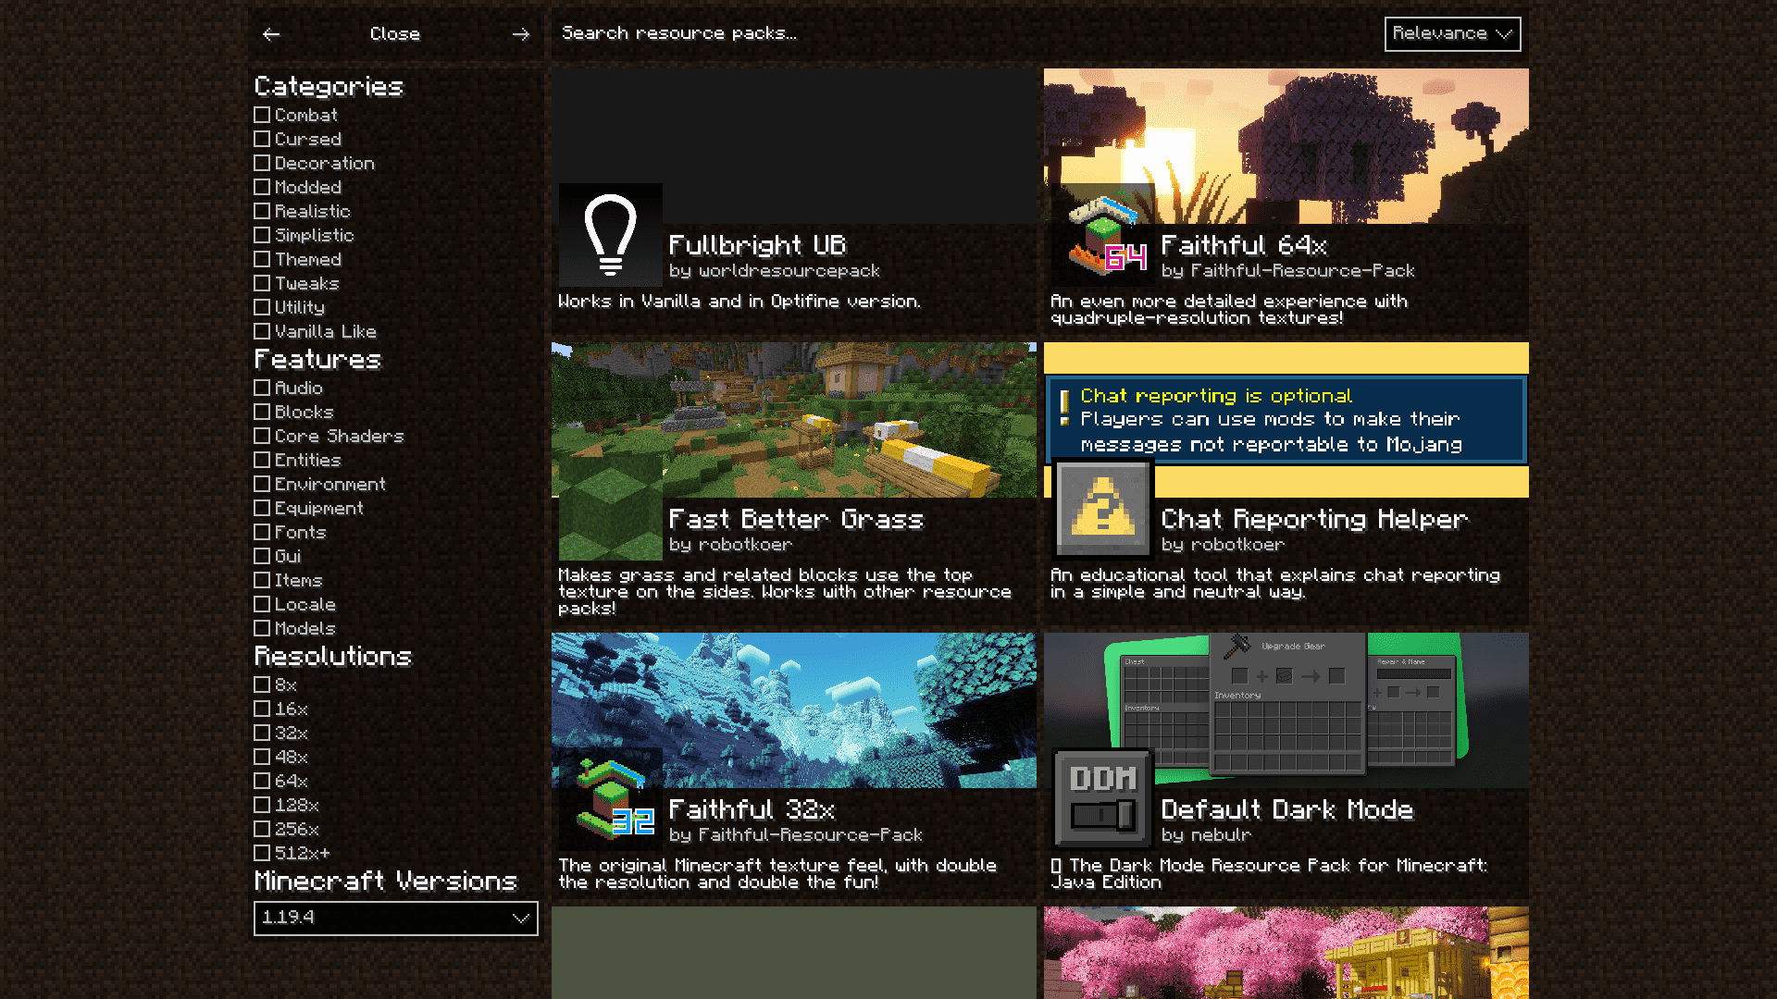Filter by 16x resolution

pyautogui.click(x=262, y=709)
